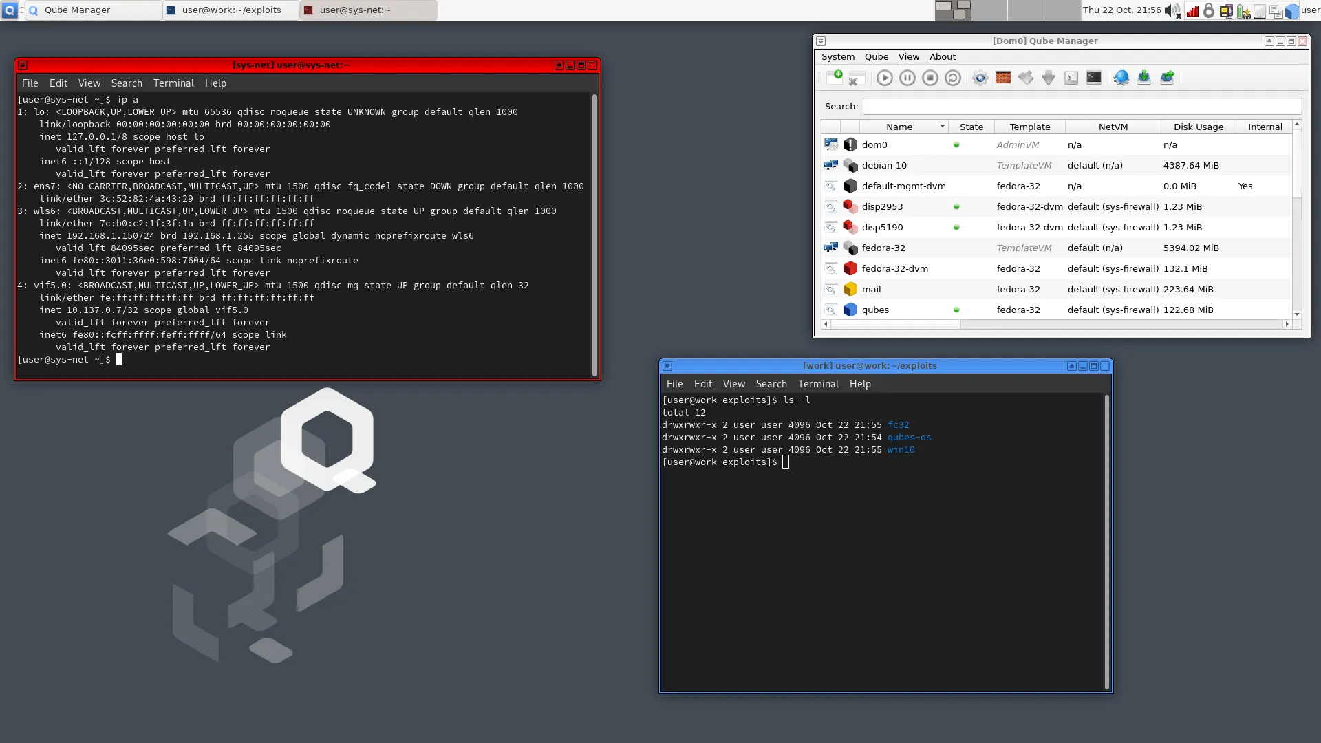Screen dimensions: 1321x743
Task: Click the muted volume icon in tray
Action: [1173, 10]
